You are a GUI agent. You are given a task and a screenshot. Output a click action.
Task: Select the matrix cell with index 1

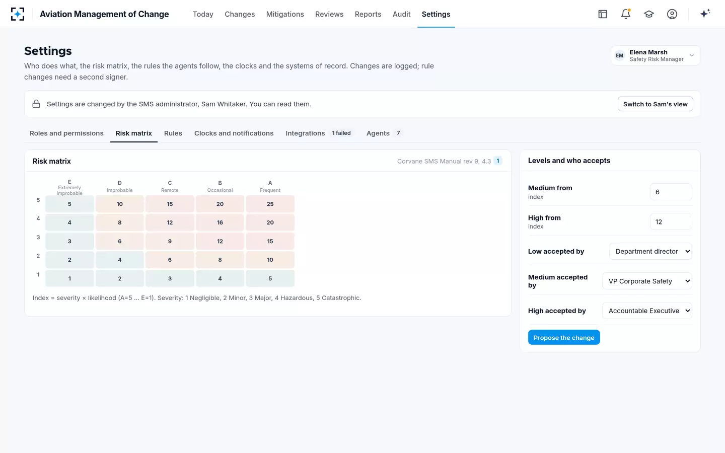coord(69,278)
